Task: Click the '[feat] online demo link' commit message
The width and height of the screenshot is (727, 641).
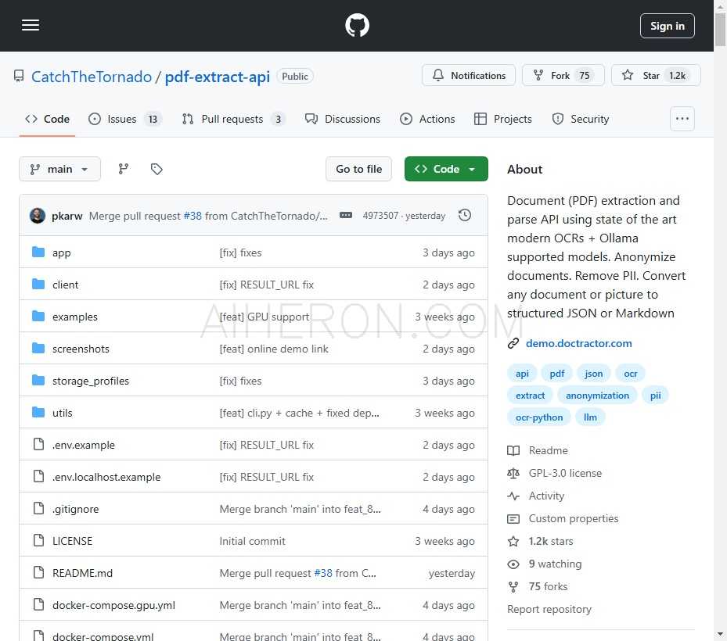Action: point(274,349)
